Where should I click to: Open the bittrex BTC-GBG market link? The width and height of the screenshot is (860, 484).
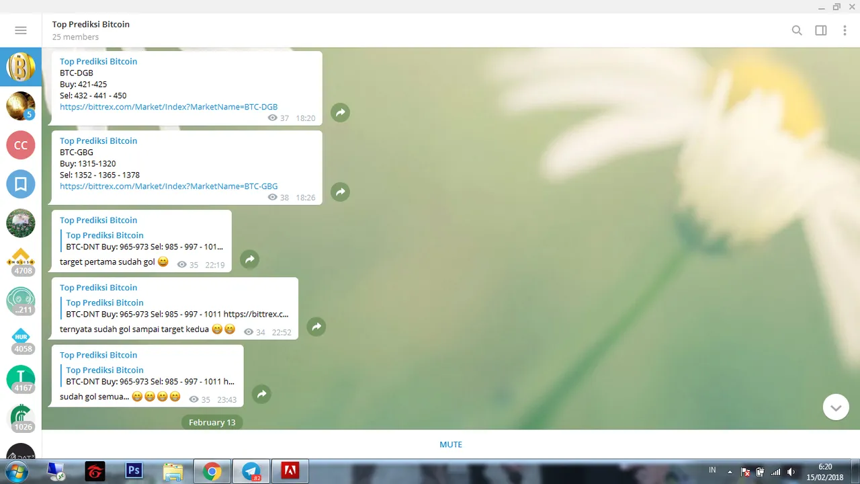[x=169, y=186]
